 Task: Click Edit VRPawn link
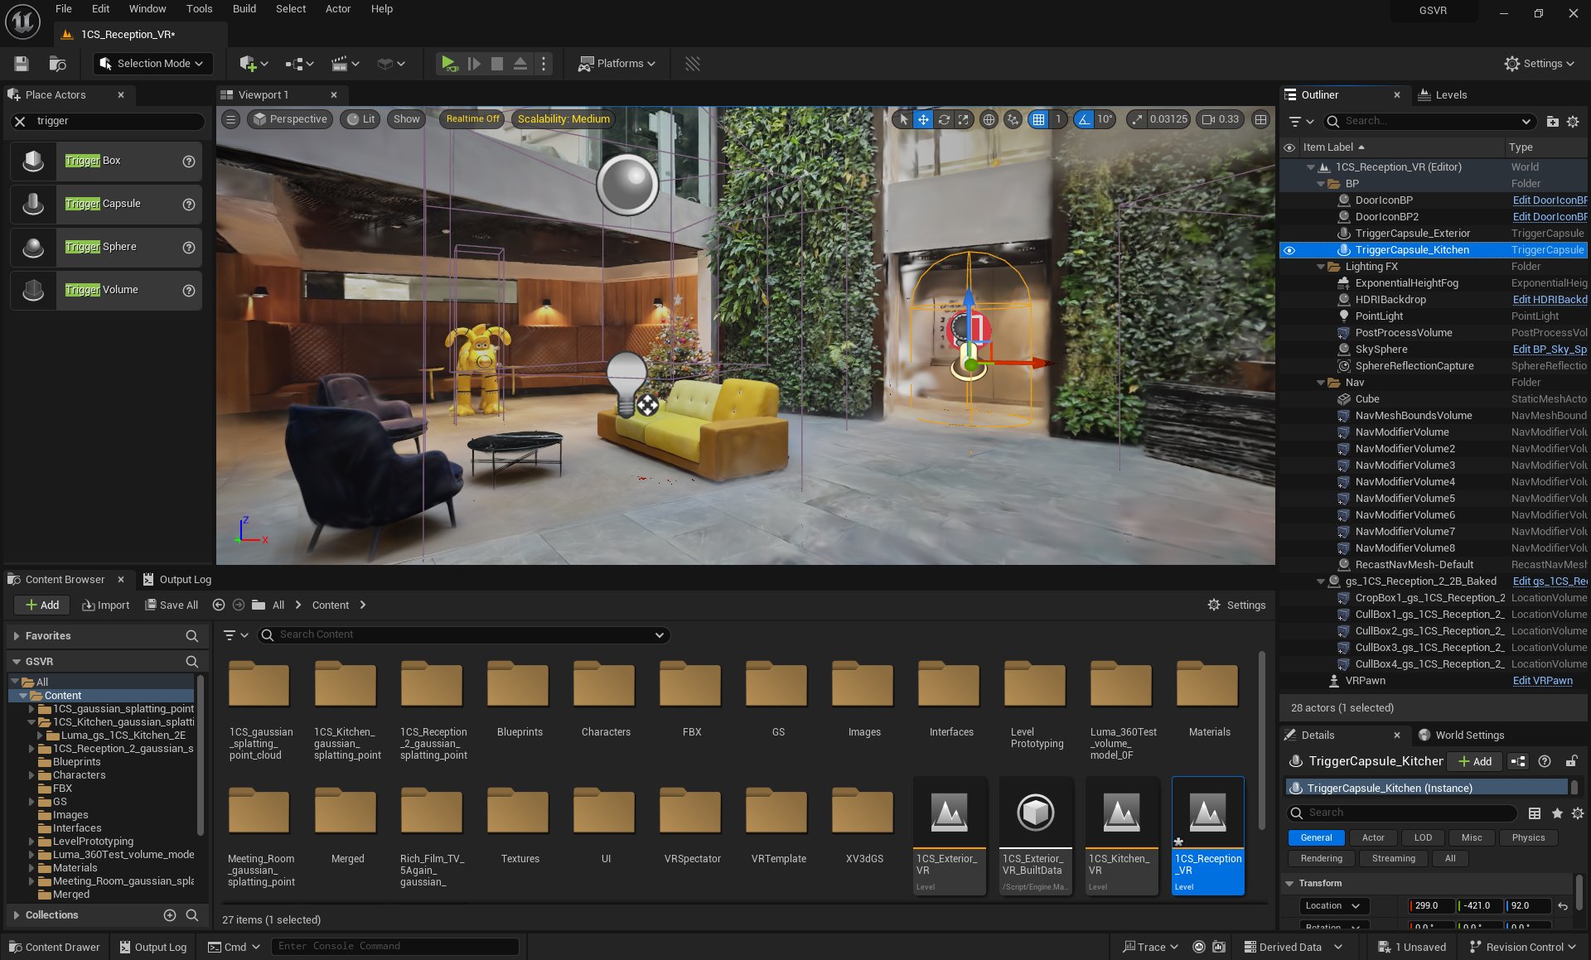1542,681
